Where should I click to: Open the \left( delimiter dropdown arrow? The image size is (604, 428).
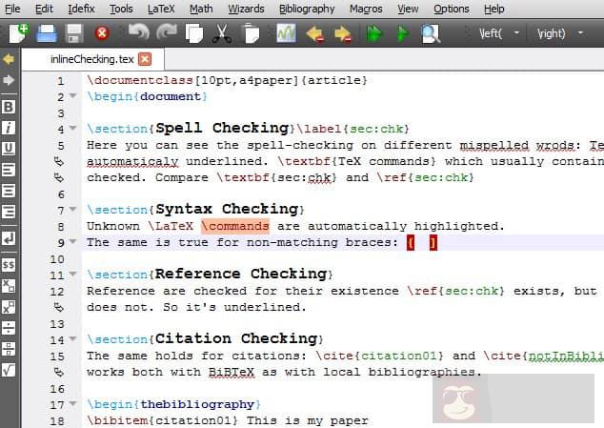click(517, 33)
